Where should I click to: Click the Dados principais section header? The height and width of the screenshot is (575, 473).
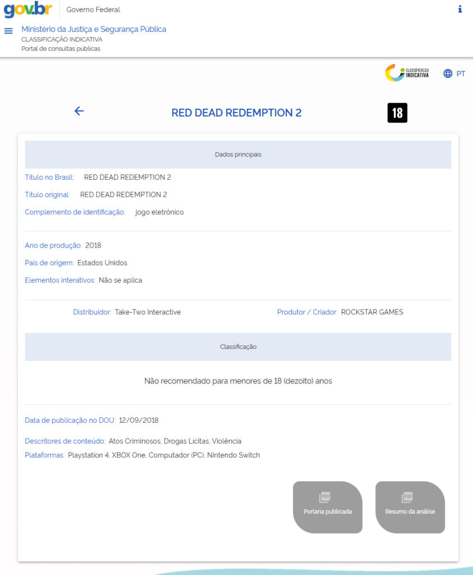[x=238, y=154]
